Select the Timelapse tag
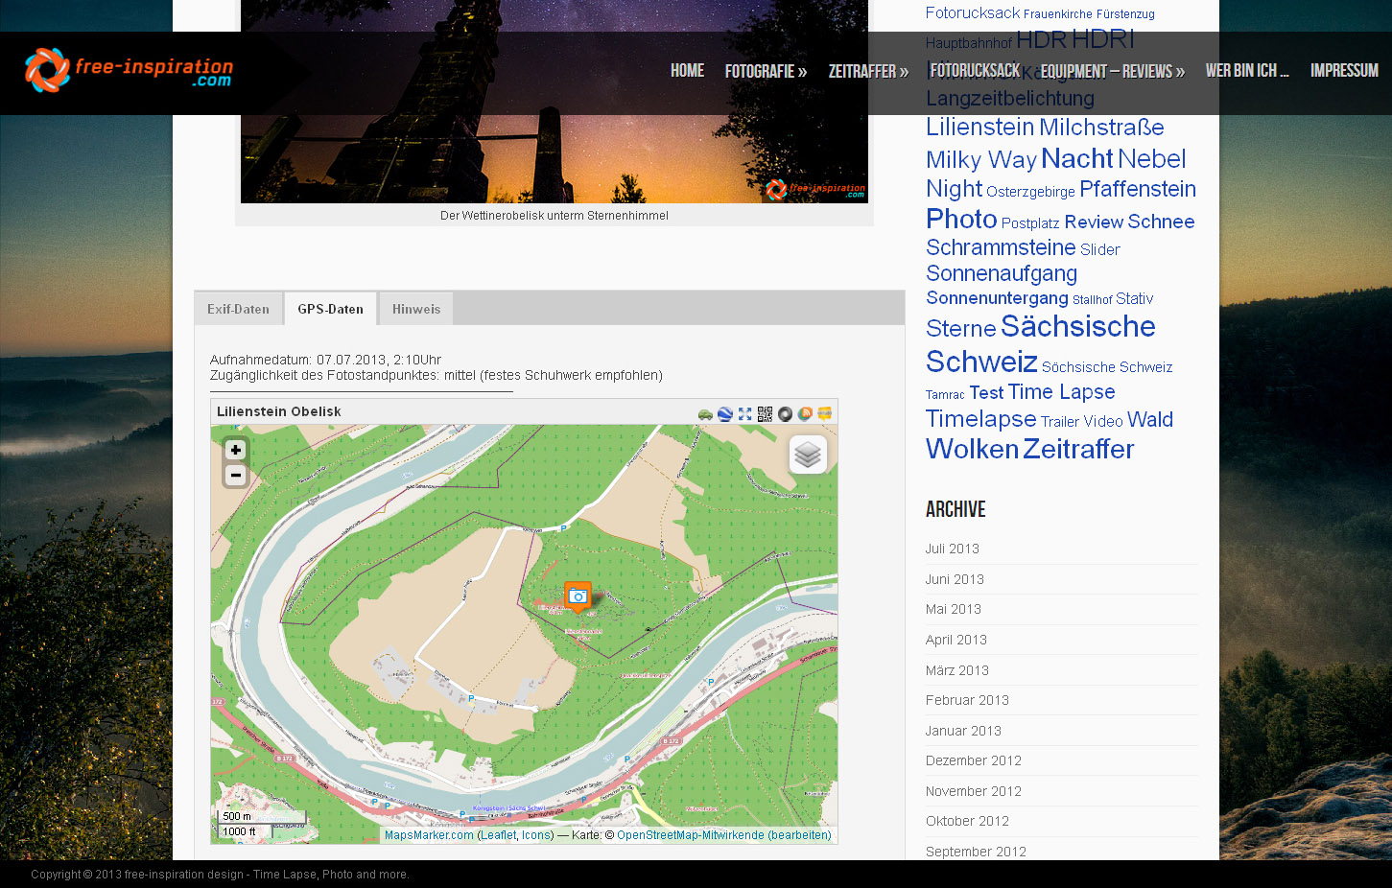Screen dimensions: 1392x888 pos(981,420)
